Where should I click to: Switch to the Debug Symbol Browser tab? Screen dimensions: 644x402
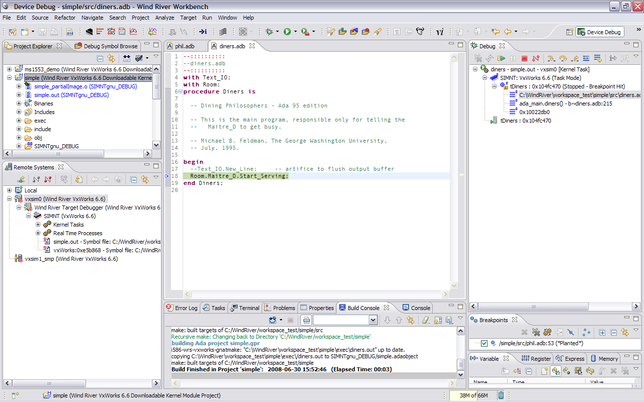tap(106, 46)
